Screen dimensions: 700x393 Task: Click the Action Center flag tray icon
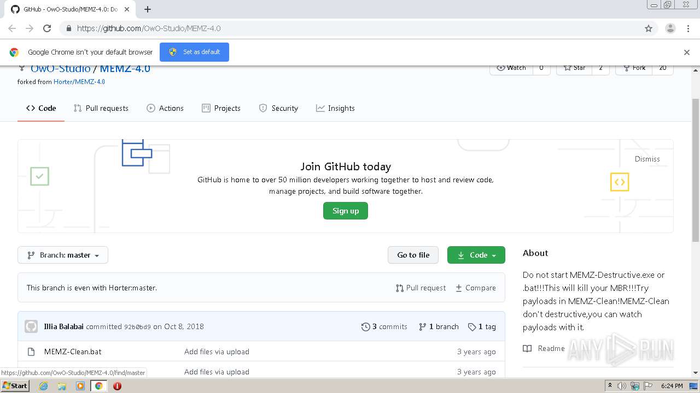point(647,386)
